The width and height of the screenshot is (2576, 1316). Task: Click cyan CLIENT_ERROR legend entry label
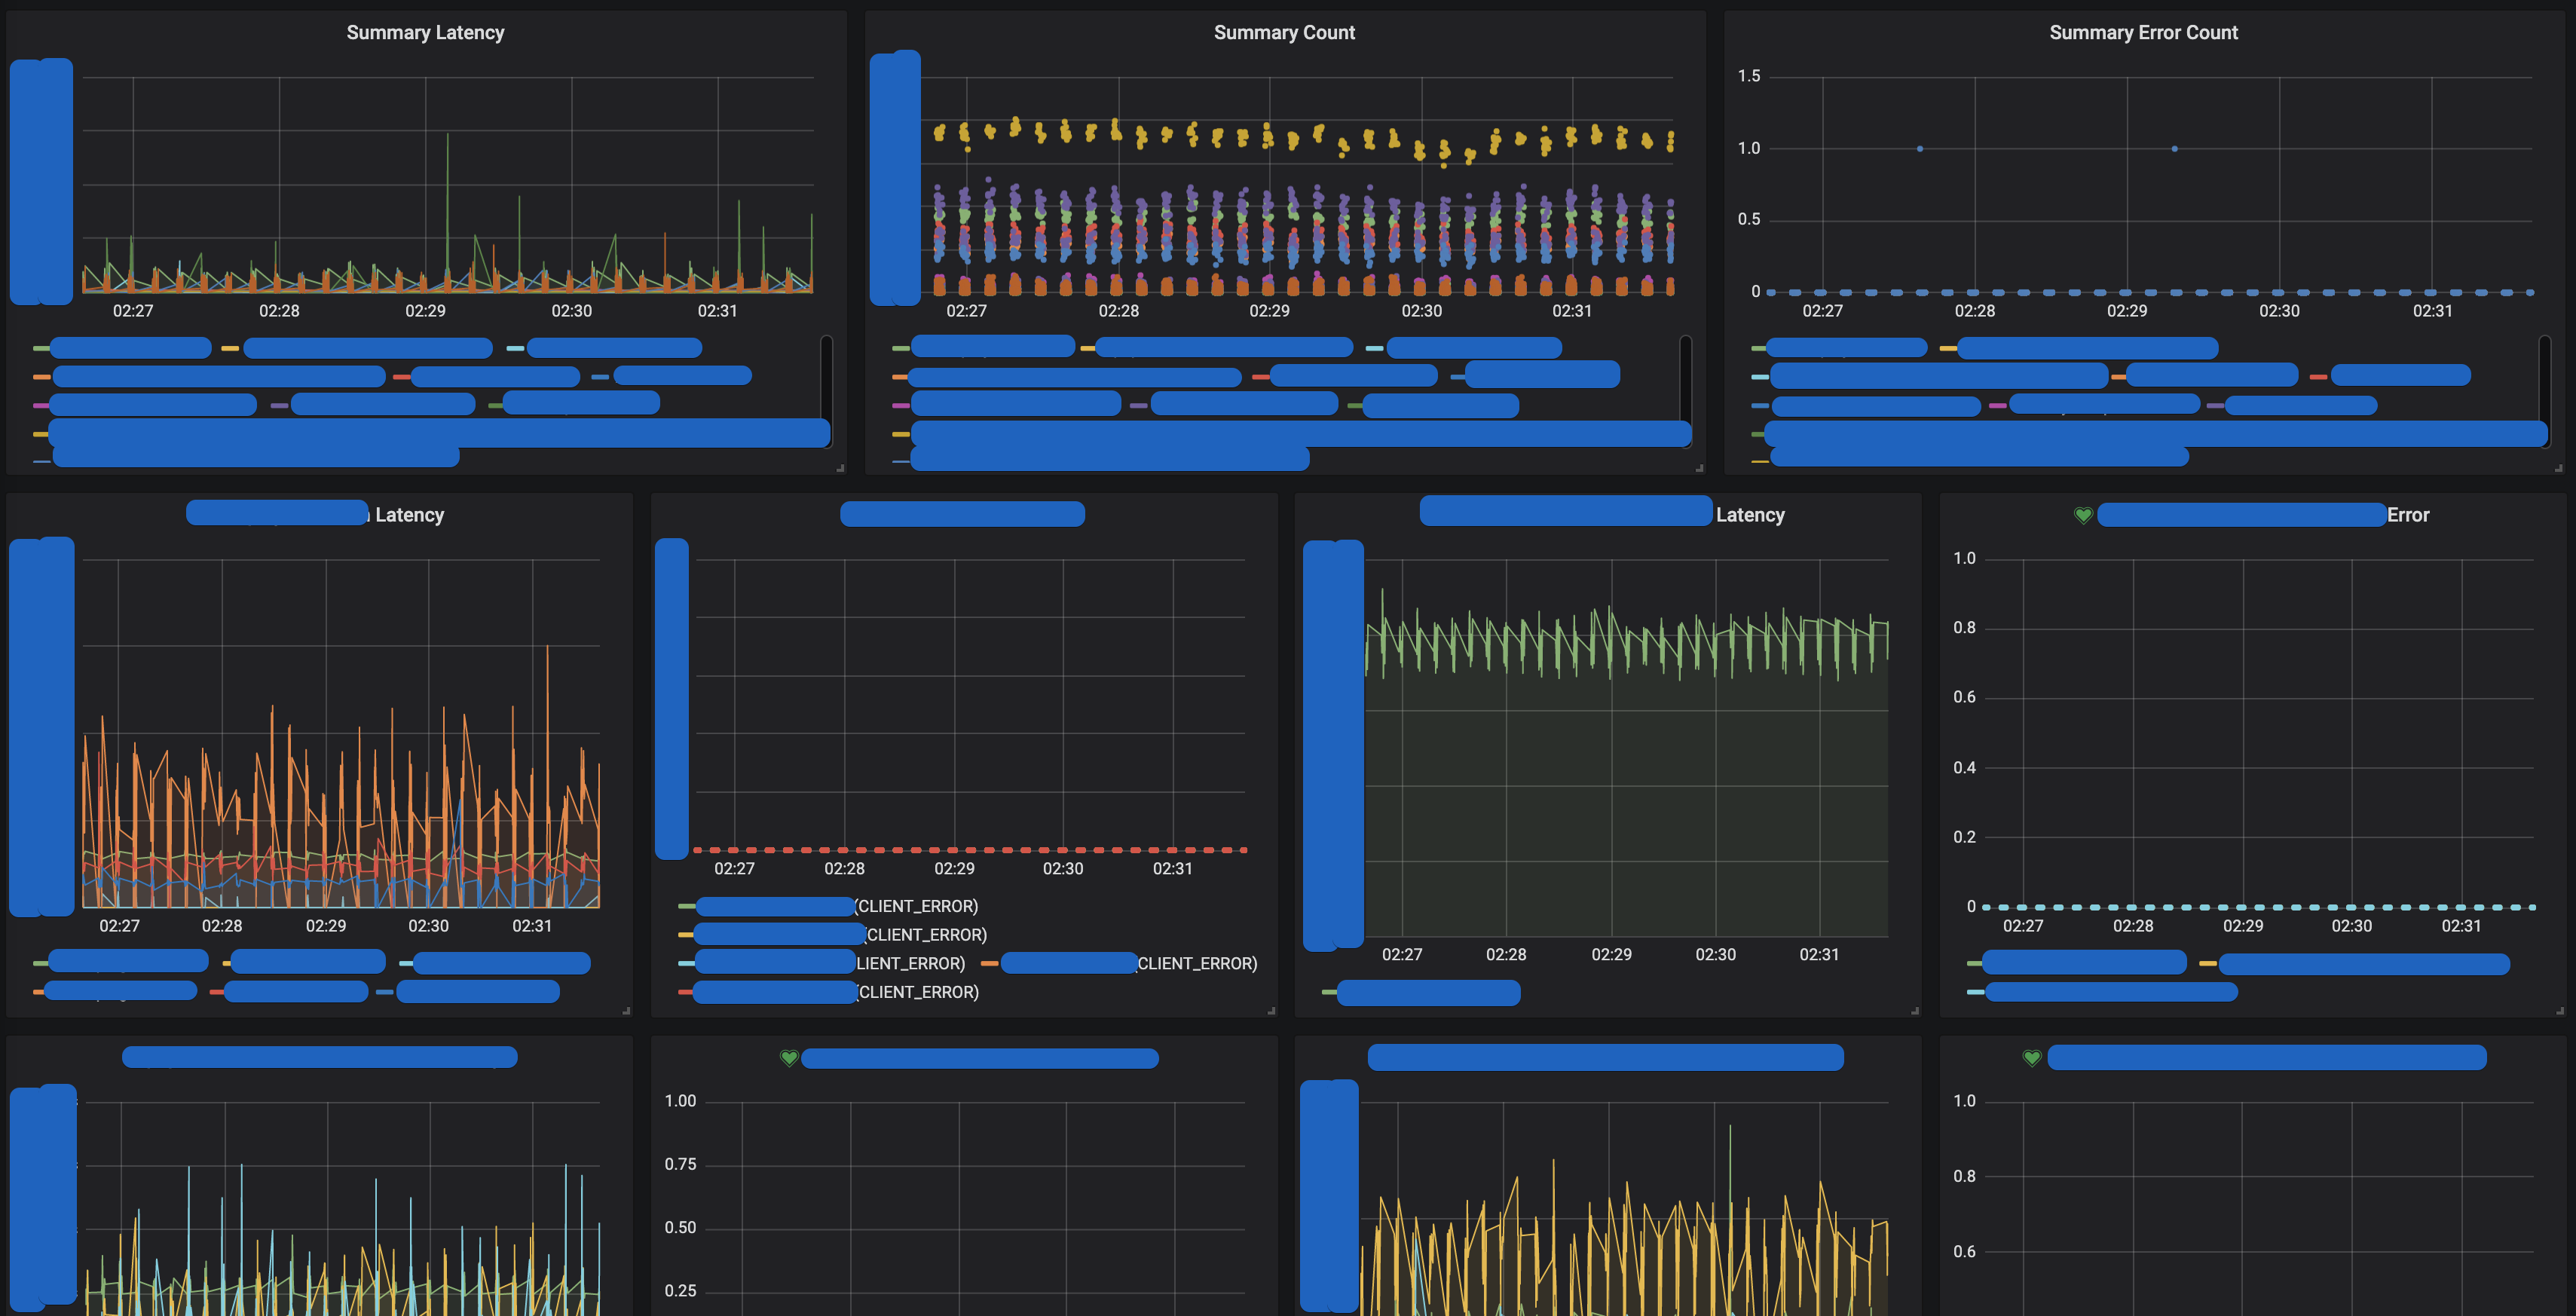click(x=910, y=964)
